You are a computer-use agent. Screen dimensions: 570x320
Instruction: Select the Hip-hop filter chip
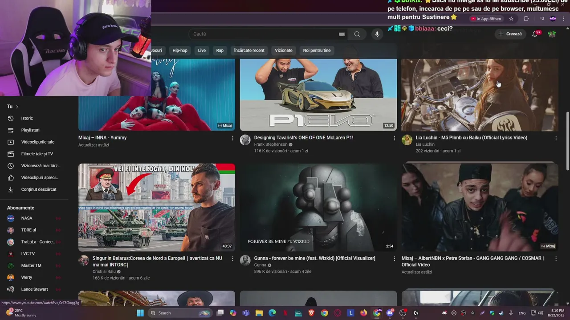(180, 51)
